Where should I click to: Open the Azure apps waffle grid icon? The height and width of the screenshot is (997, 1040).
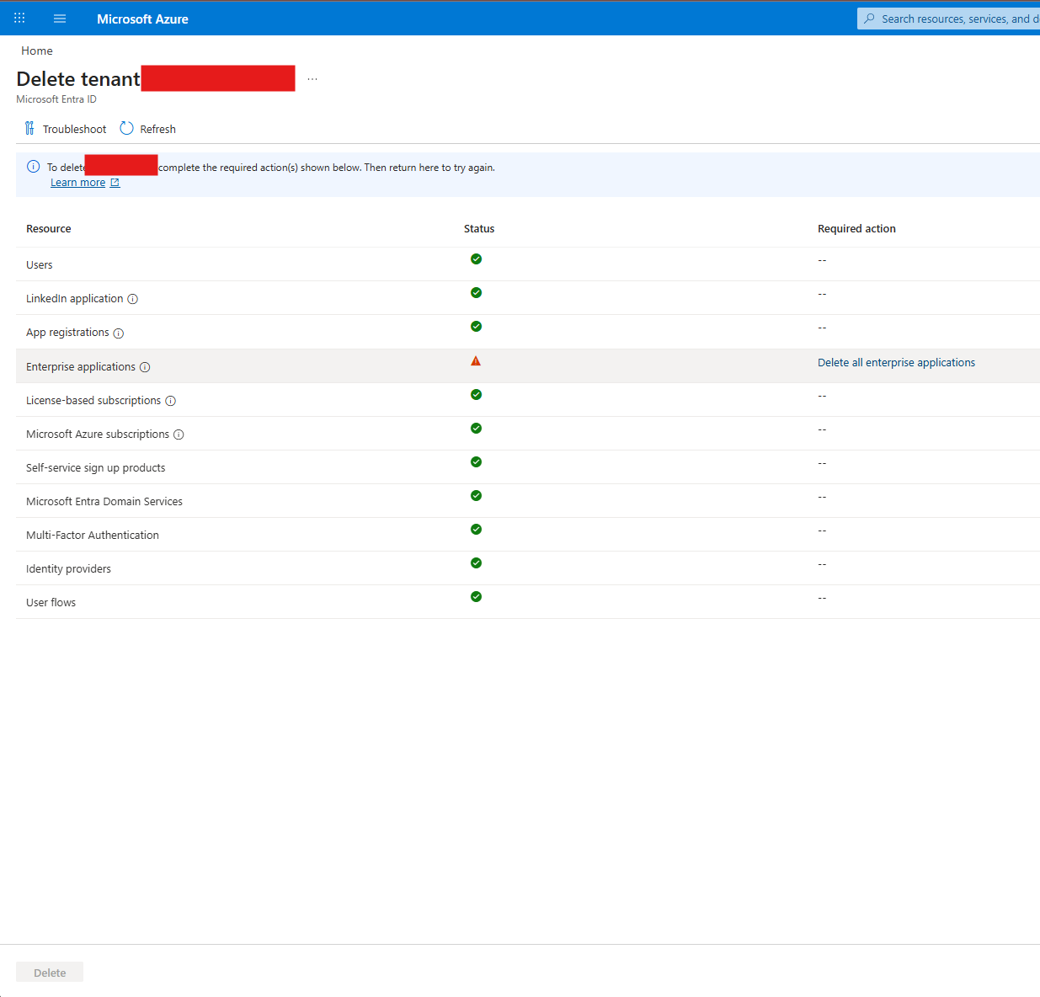click(19, 18)
